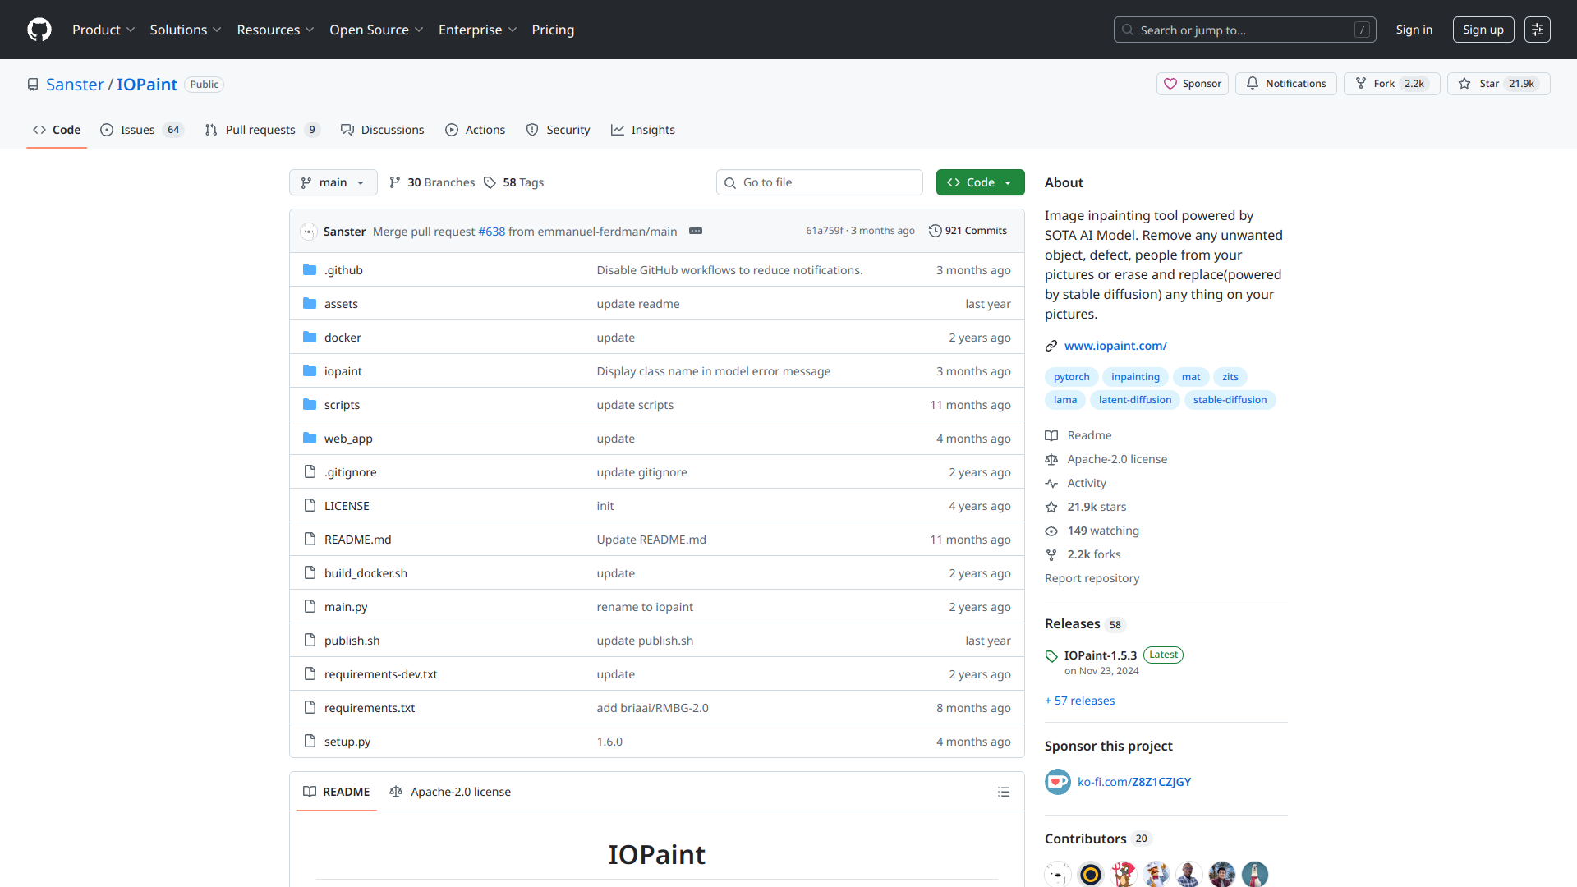
Task: Expand commit message ellipsis icon
Action: (696, 232)
